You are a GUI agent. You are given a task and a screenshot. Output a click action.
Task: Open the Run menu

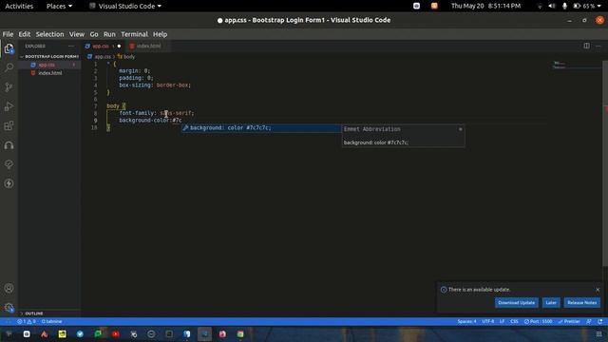tap(109, 34)
